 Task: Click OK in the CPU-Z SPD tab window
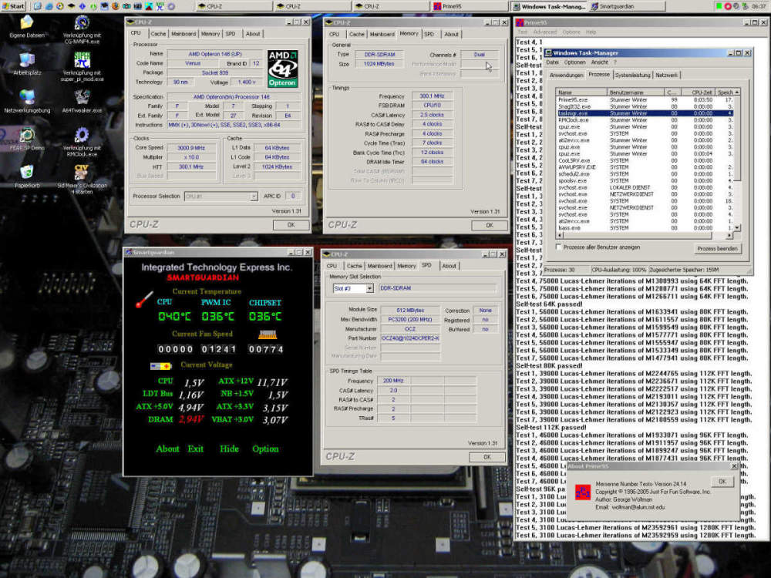click(487, 457)
